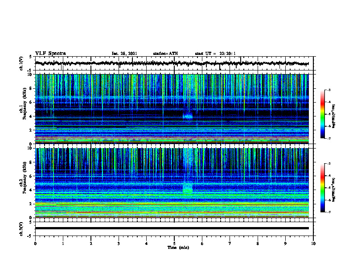This screenshot has height=273, width=353.
Task: Click the "-3" label on ch.2 color bar
Action: pos(328,164)
